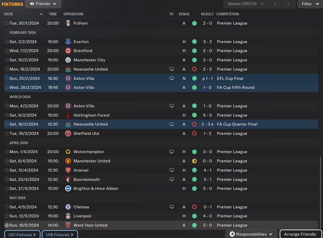
Task: Sort by the Competition column header
Action: coord(228,14)
